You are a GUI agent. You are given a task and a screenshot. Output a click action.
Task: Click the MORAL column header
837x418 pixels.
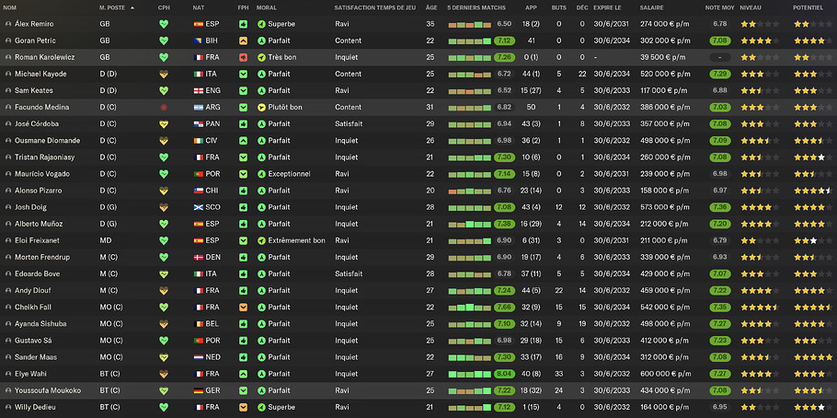point(267,7)
